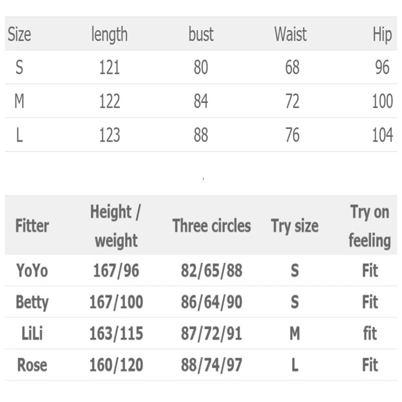The height and width of the screenshot is (402, 402).
Task: Select the length value 121
Action: point(109,67)
